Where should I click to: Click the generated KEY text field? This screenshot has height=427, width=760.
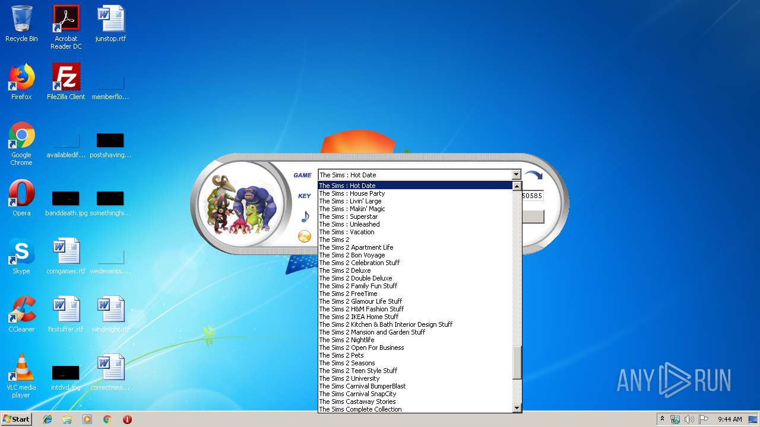click(x=533, y=196)
